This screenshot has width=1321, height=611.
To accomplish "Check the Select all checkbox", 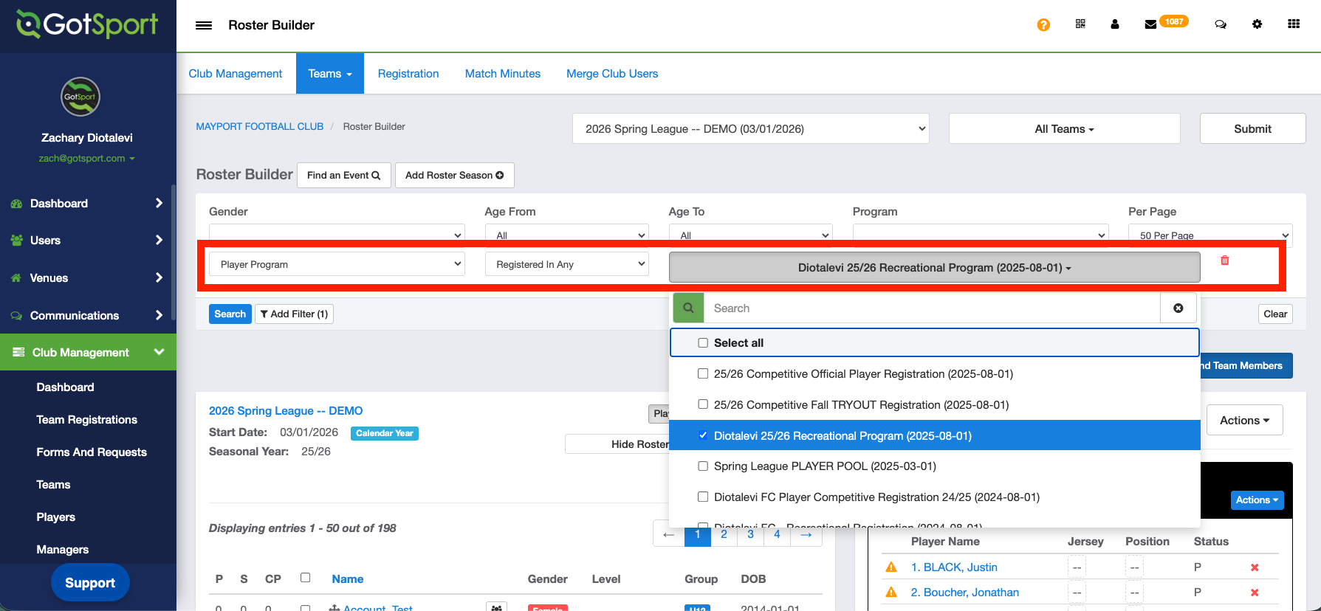I will (703, 343).
